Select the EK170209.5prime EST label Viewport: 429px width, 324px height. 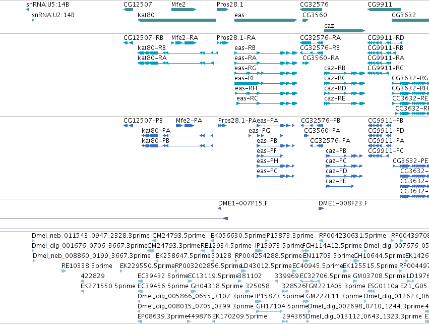click(x=239, y=316)
